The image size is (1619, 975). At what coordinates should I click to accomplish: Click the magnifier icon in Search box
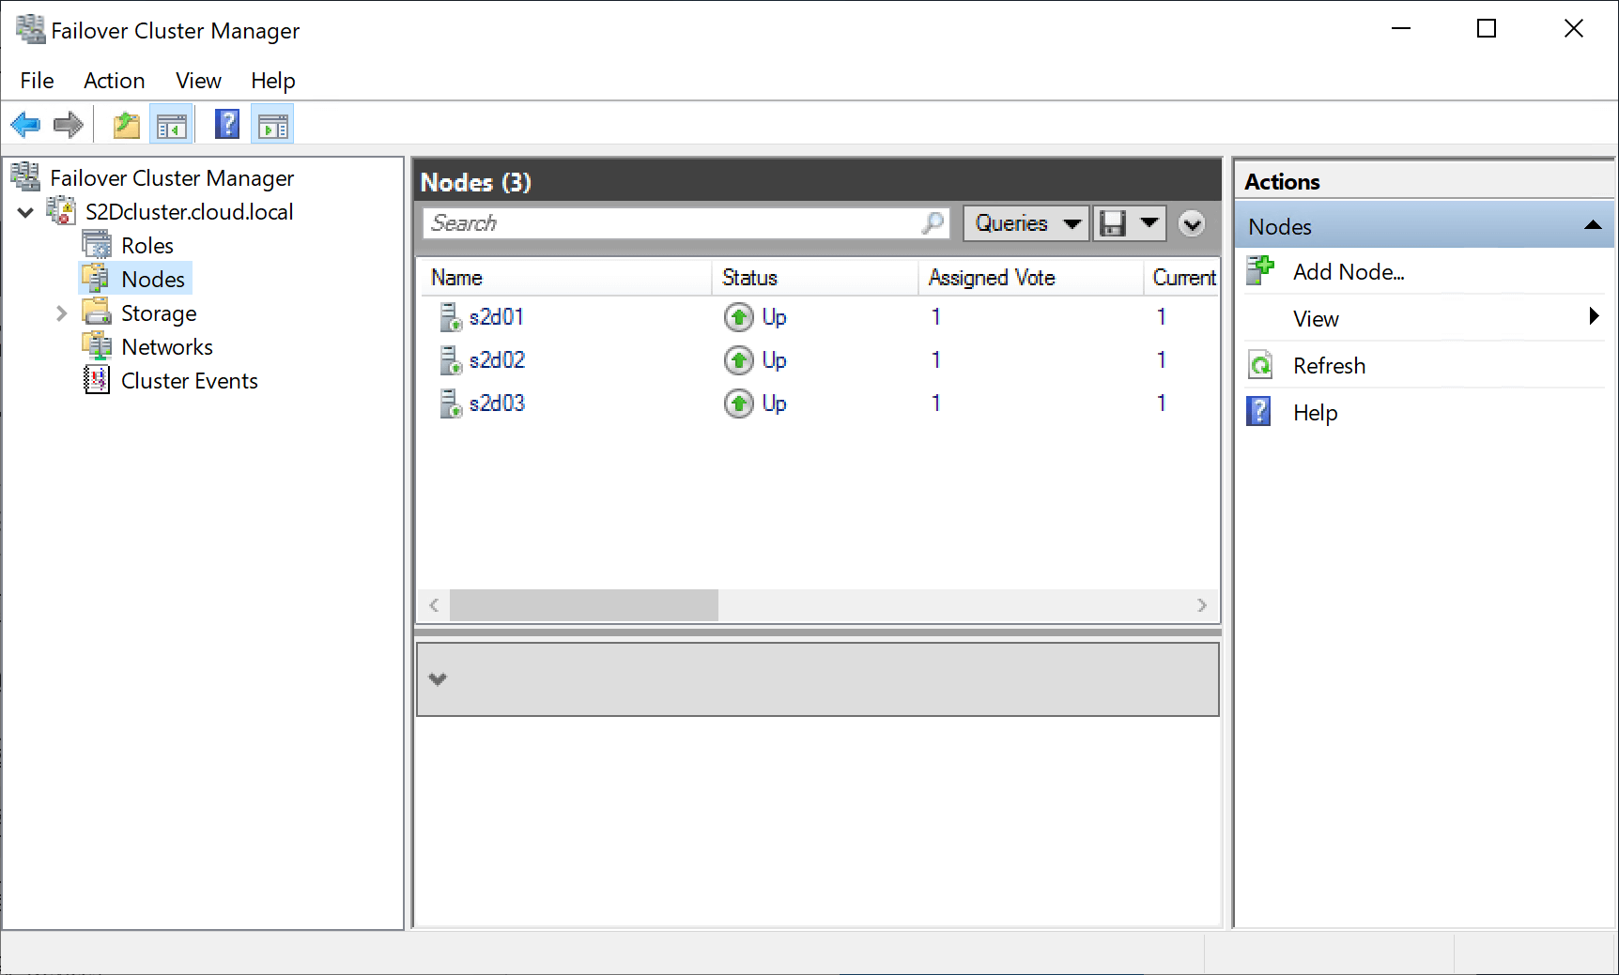point(933,222)
